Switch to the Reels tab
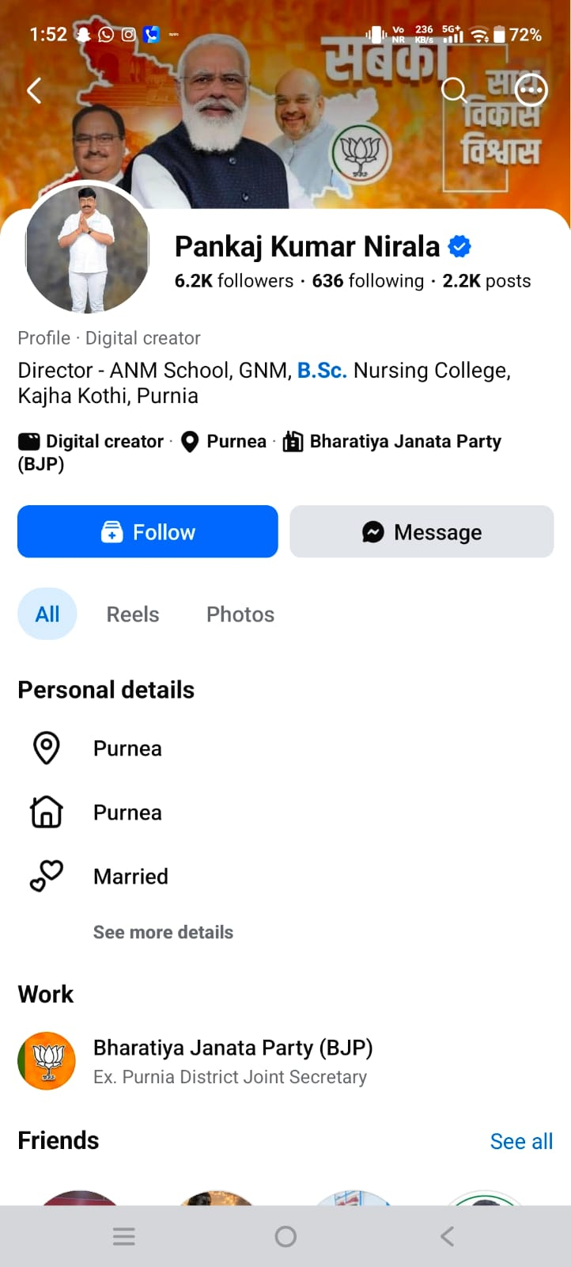This screenshot has height=1267, width=571. coord(133,614)
